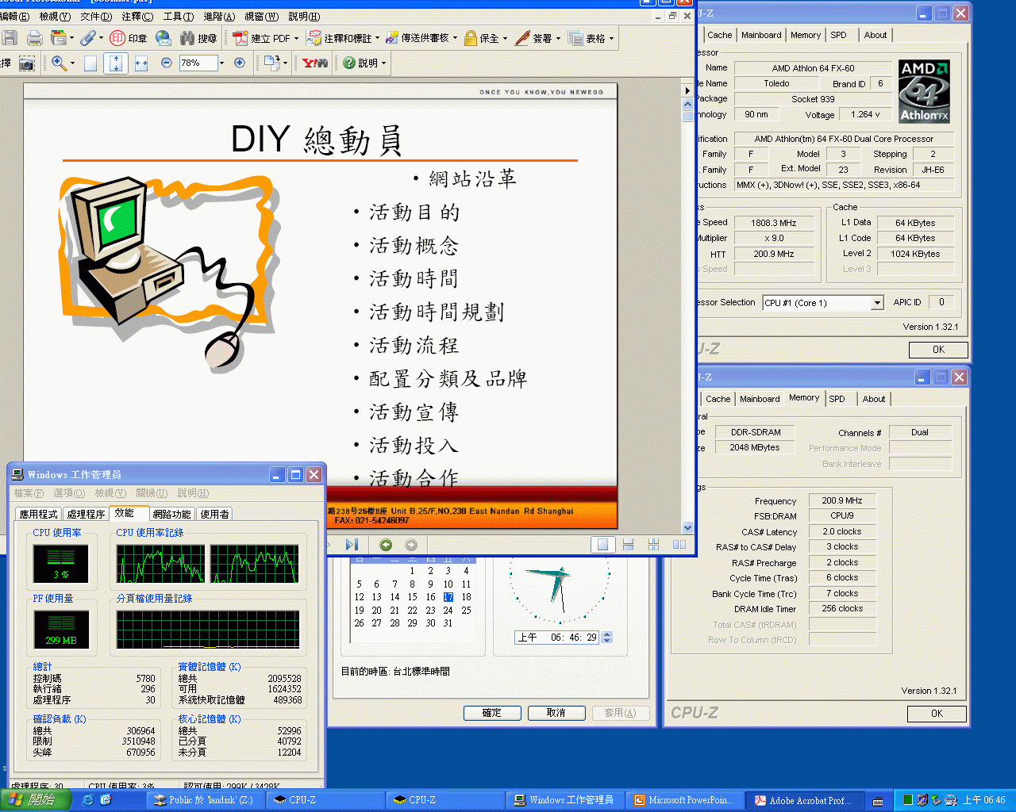This screenshot has height=812, width=1016.
Task: Open About tab in lower CPU-Z window
Action: (x=874, y=399)
